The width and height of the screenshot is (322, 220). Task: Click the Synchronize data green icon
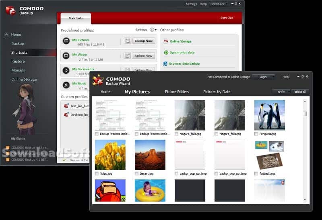click(x=166, y=53)
